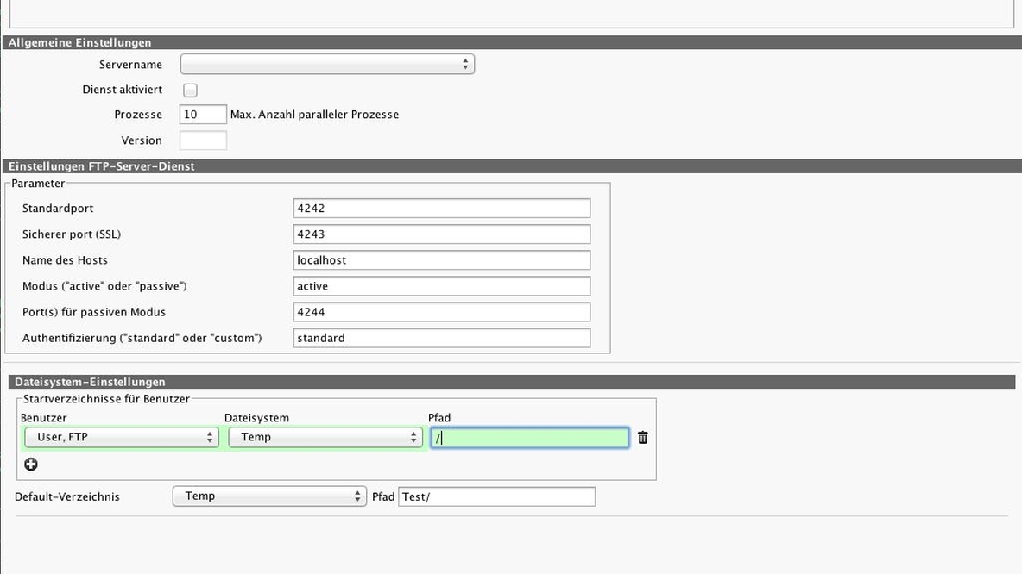Screen dimensions: 1022x574
Task: Open the Default-Verzeichnis dropdown
Action: click(269, 496)
